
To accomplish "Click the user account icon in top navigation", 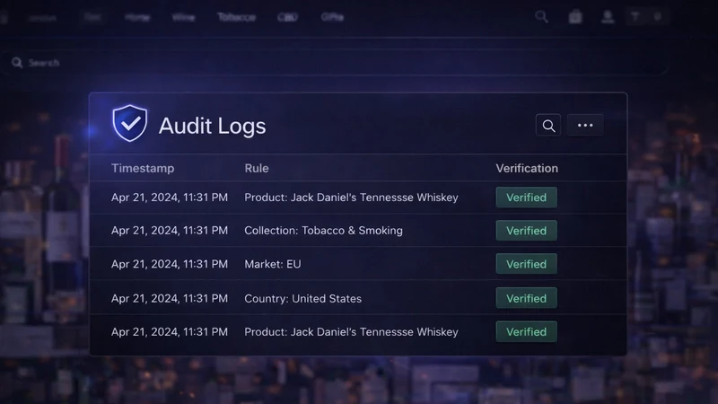I will pos(608,17).
